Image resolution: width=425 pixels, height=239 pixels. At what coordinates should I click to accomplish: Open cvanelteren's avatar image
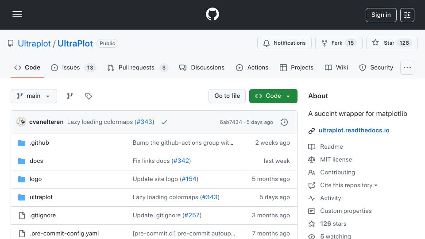[x=21, y=122]
